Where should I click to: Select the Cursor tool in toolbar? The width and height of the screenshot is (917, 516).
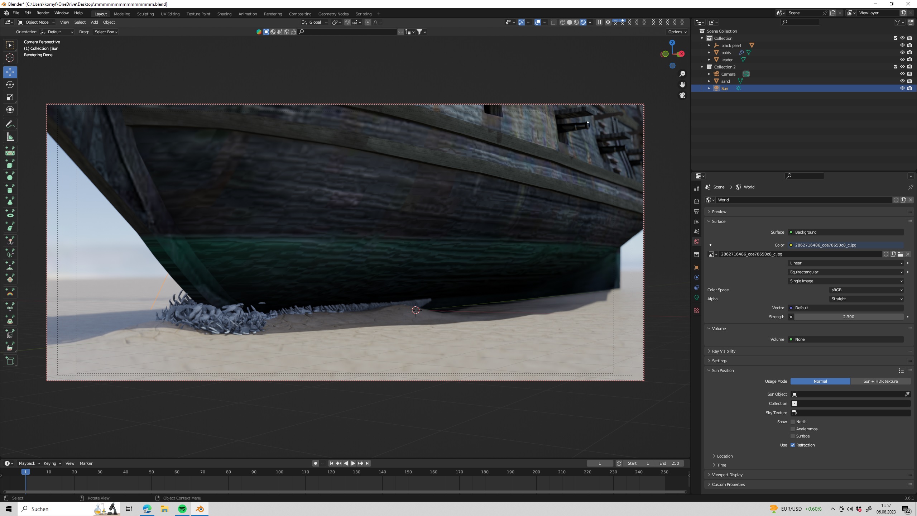click(x=10, y=58)
